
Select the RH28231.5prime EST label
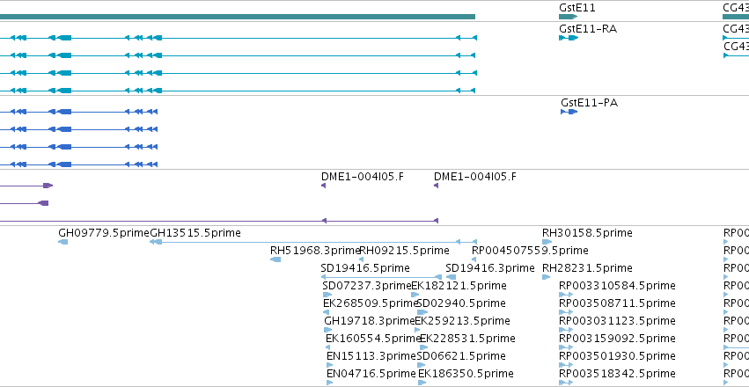pos(587,268)
